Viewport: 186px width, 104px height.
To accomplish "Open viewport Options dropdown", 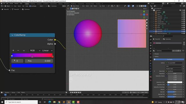I will 145,9.
